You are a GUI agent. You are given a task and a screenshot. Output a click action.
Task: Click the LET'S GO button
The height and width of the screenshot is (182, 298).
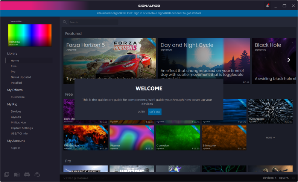coord(155,112)
